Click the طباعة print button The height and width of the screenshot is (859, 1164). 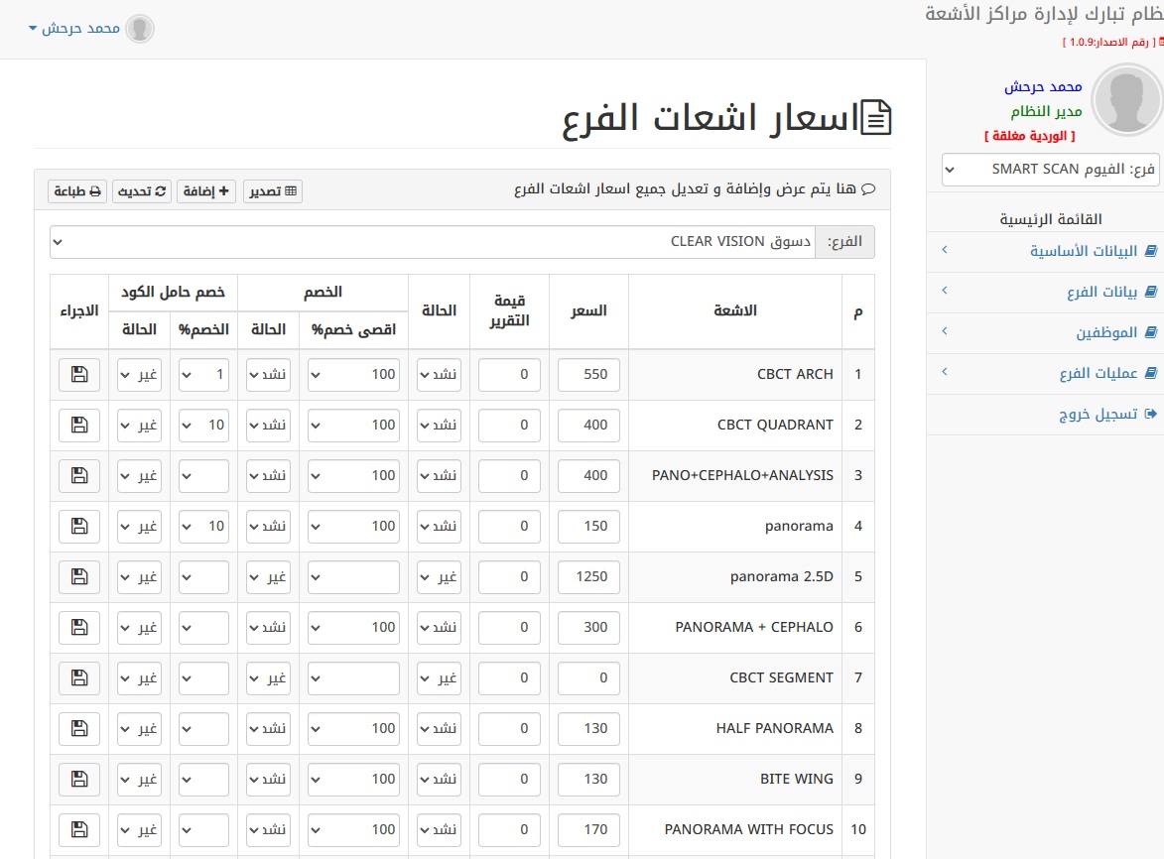(78, 191)
